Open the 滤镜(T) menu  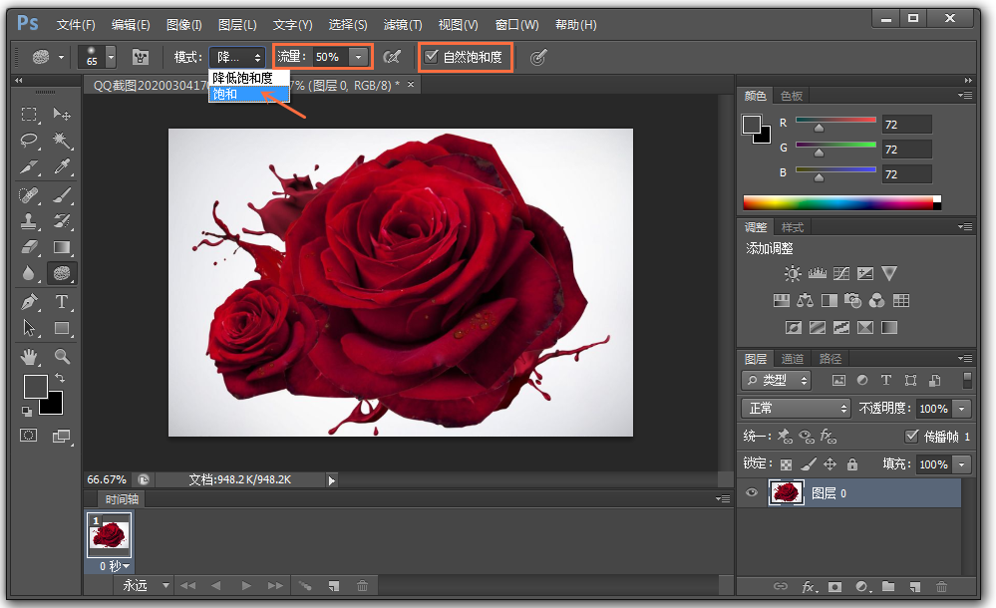pyautogui.click(x=402, y=24)
